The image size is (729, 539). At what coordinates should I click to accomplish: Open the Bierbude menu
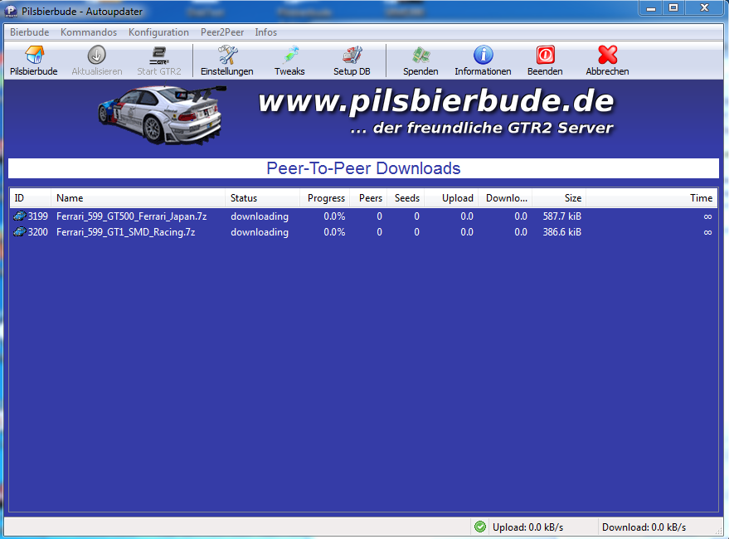(x=29, y=32)
